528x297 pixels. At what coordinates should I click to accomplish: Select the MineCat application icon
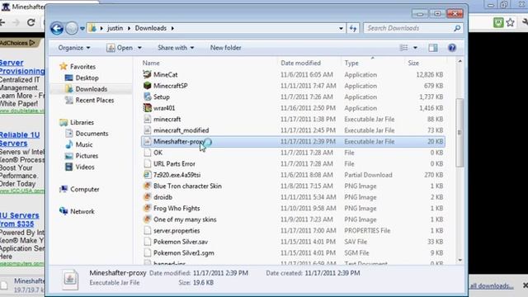click(147, 74)
